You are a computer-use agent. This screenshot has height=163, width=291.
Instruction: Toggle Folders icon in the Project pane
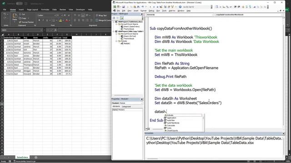pos(122,18)
